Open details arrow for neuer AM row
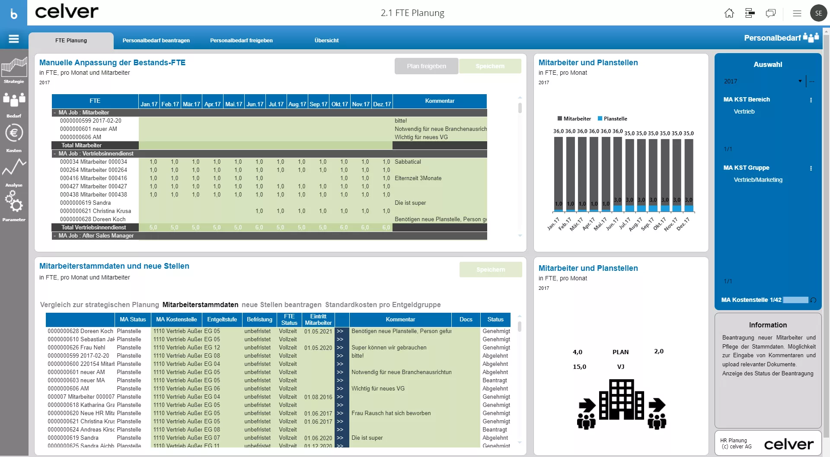Screen dimensions: 830x457 pos(340,372)
